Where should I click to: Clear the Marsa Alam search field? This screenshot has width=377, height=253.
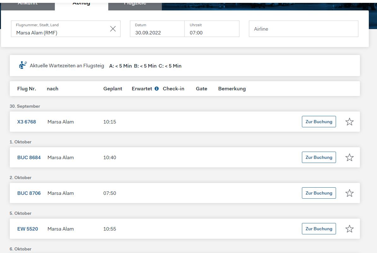tap(113, 29)
